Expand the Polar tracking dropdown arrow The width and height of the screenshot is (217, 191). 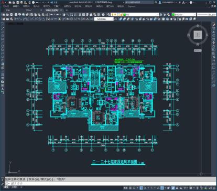148,188
